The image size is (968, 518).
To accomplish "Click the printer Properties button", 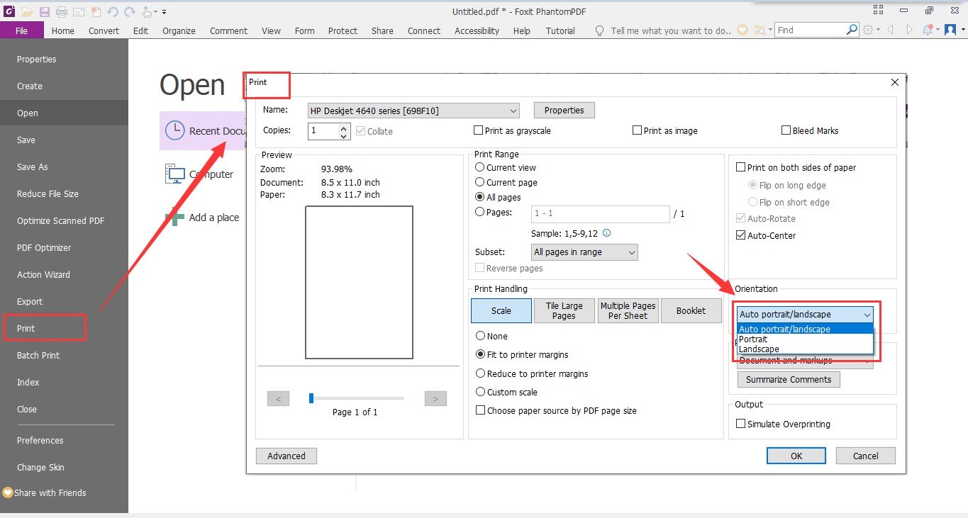I will [x=564, y=111].
